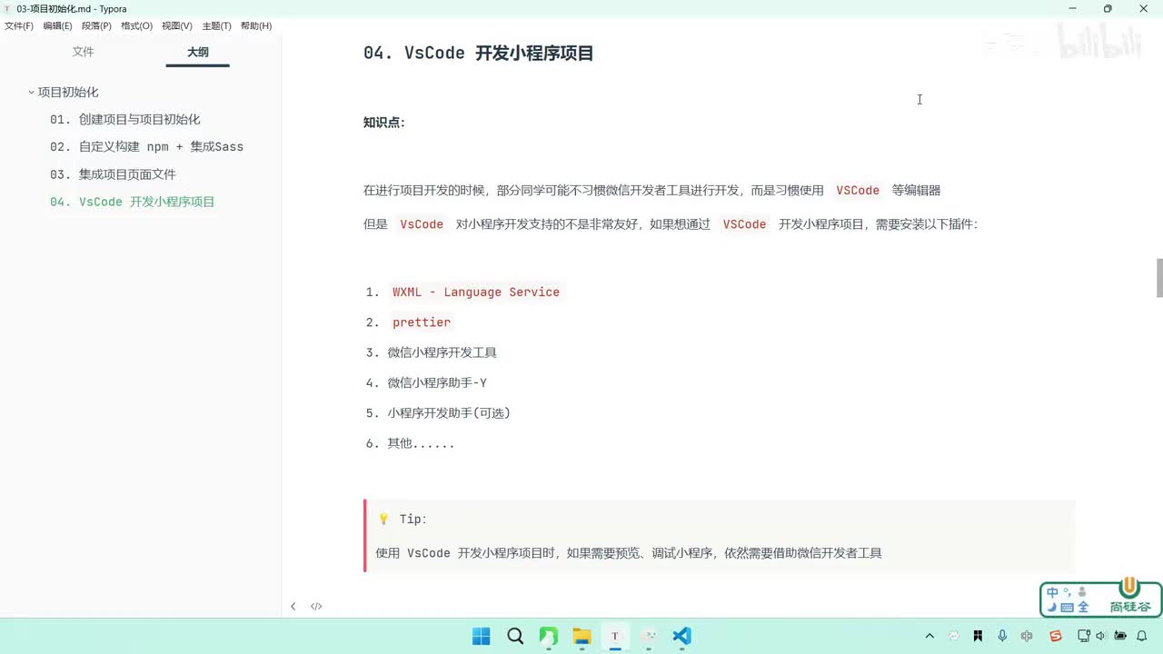Open the 视图(V) menu
Screen dimensions: 1163x654
pos(177,25)
